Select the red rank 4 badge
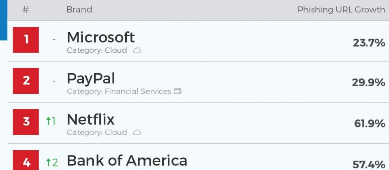389x170 pixels. click(26, 160)
